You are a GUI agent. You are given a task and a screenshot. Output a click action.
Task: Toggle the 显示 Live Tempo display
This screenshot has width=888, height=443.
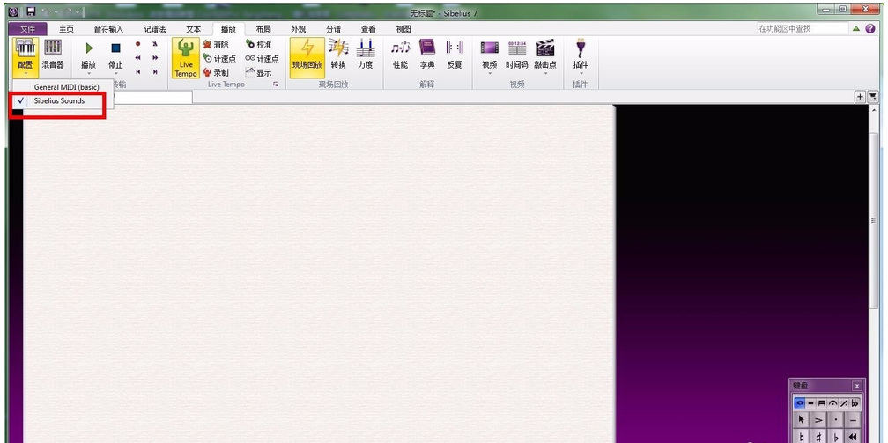tap(258, 72)
